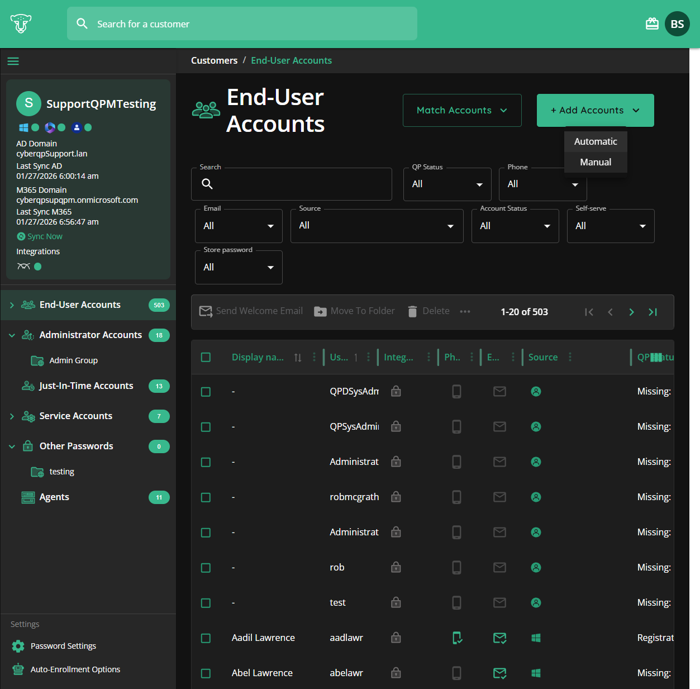Click the Sync Now link
The height and width of the screenshot is (689, 700).
(x=40, y=236)
